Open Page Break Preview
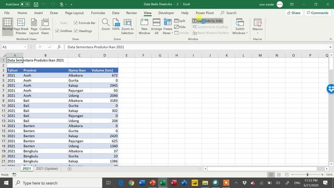This screenshot has width=334, height=188. [21, 27]
